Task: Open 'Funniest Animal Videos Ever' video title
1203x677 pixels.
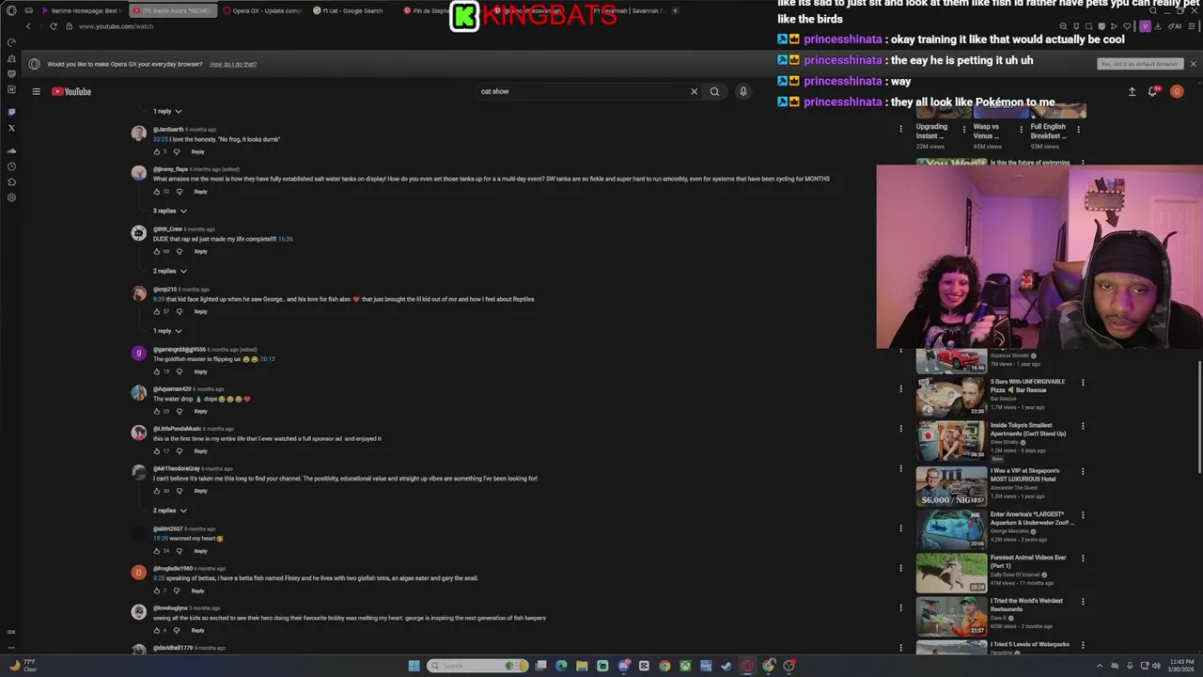Action: click(x=1026, y=561)
